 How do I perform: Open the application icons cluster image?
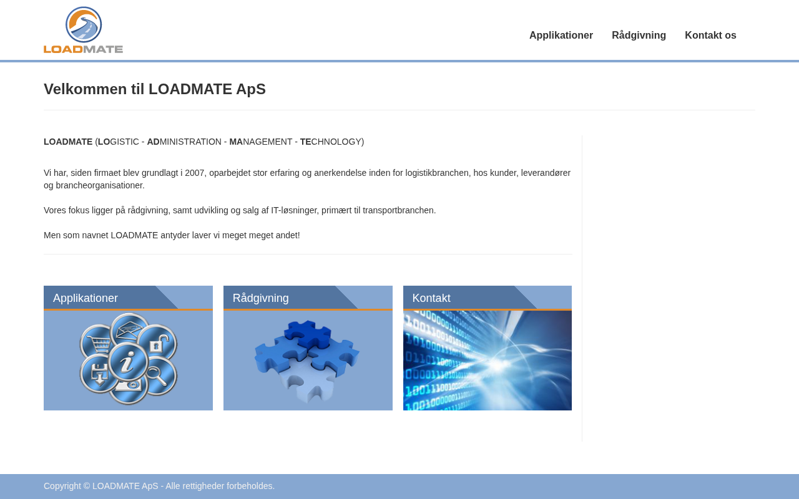pos(128,361)
